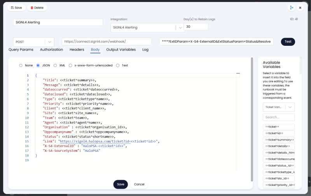Insert the <<ticket^sla_id>> variable
This screenshot has width=311, height=196.
[278, 179]
